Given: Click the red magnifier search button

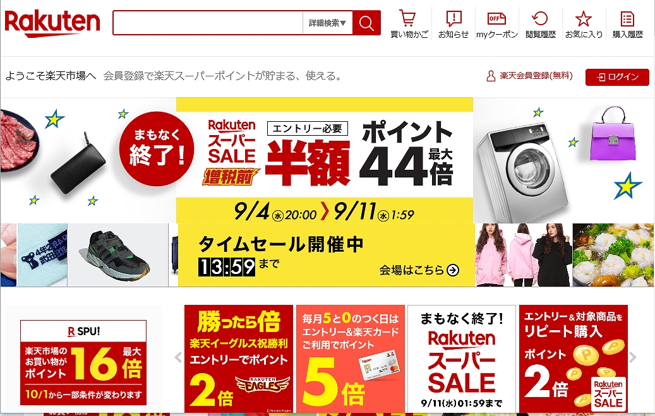Looking at the screenshot, I should click(x=366, y=23).
